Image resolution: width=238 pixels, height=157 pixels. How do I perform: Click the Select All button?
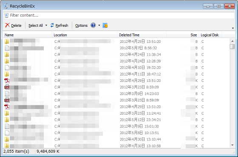click(x=36, y=25)
